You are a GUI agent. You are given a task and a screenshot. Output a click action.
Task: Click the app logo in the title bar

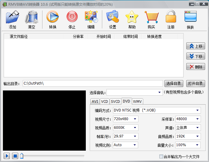pyautogui.click(x=5, y=4)
